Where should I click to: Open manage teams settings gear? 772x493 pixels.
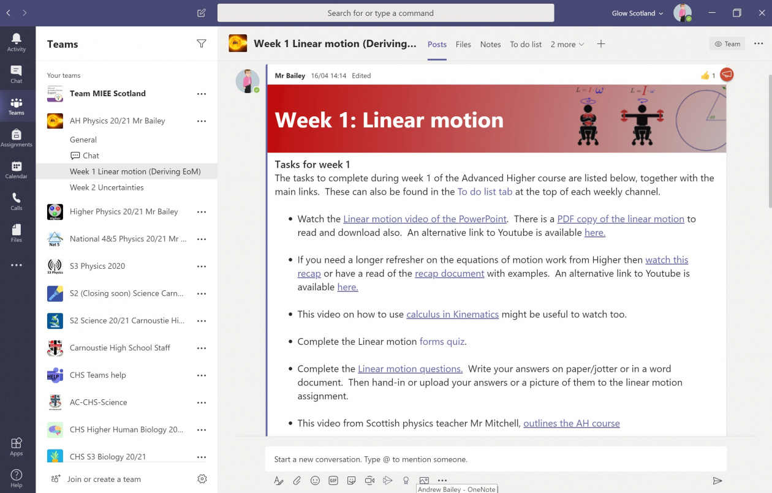point(202,479)
